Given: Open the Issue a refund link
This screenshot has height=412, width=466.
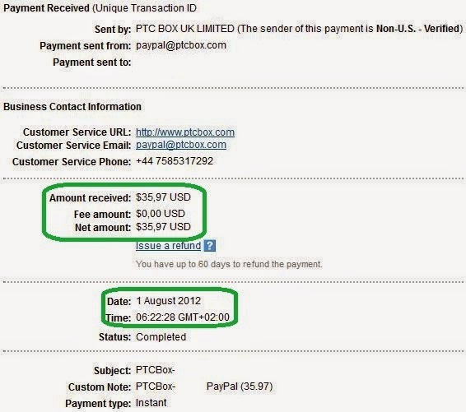Looking at the screenshot, I should (x=168, y=246).
